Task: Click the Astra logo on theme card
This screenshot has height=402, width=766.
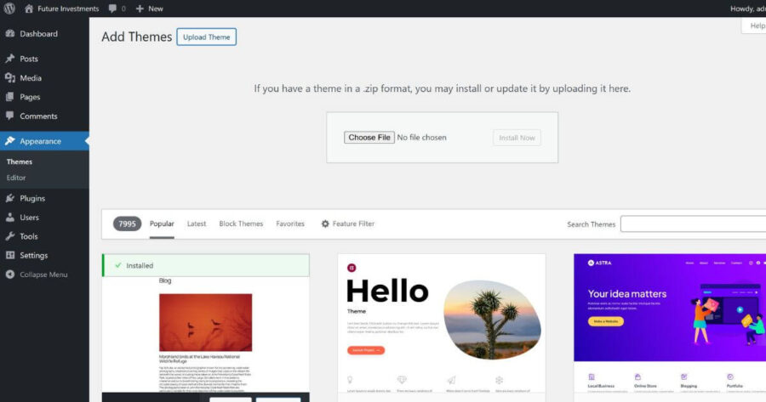Action: pyautogui.click(x=599, y=263)
